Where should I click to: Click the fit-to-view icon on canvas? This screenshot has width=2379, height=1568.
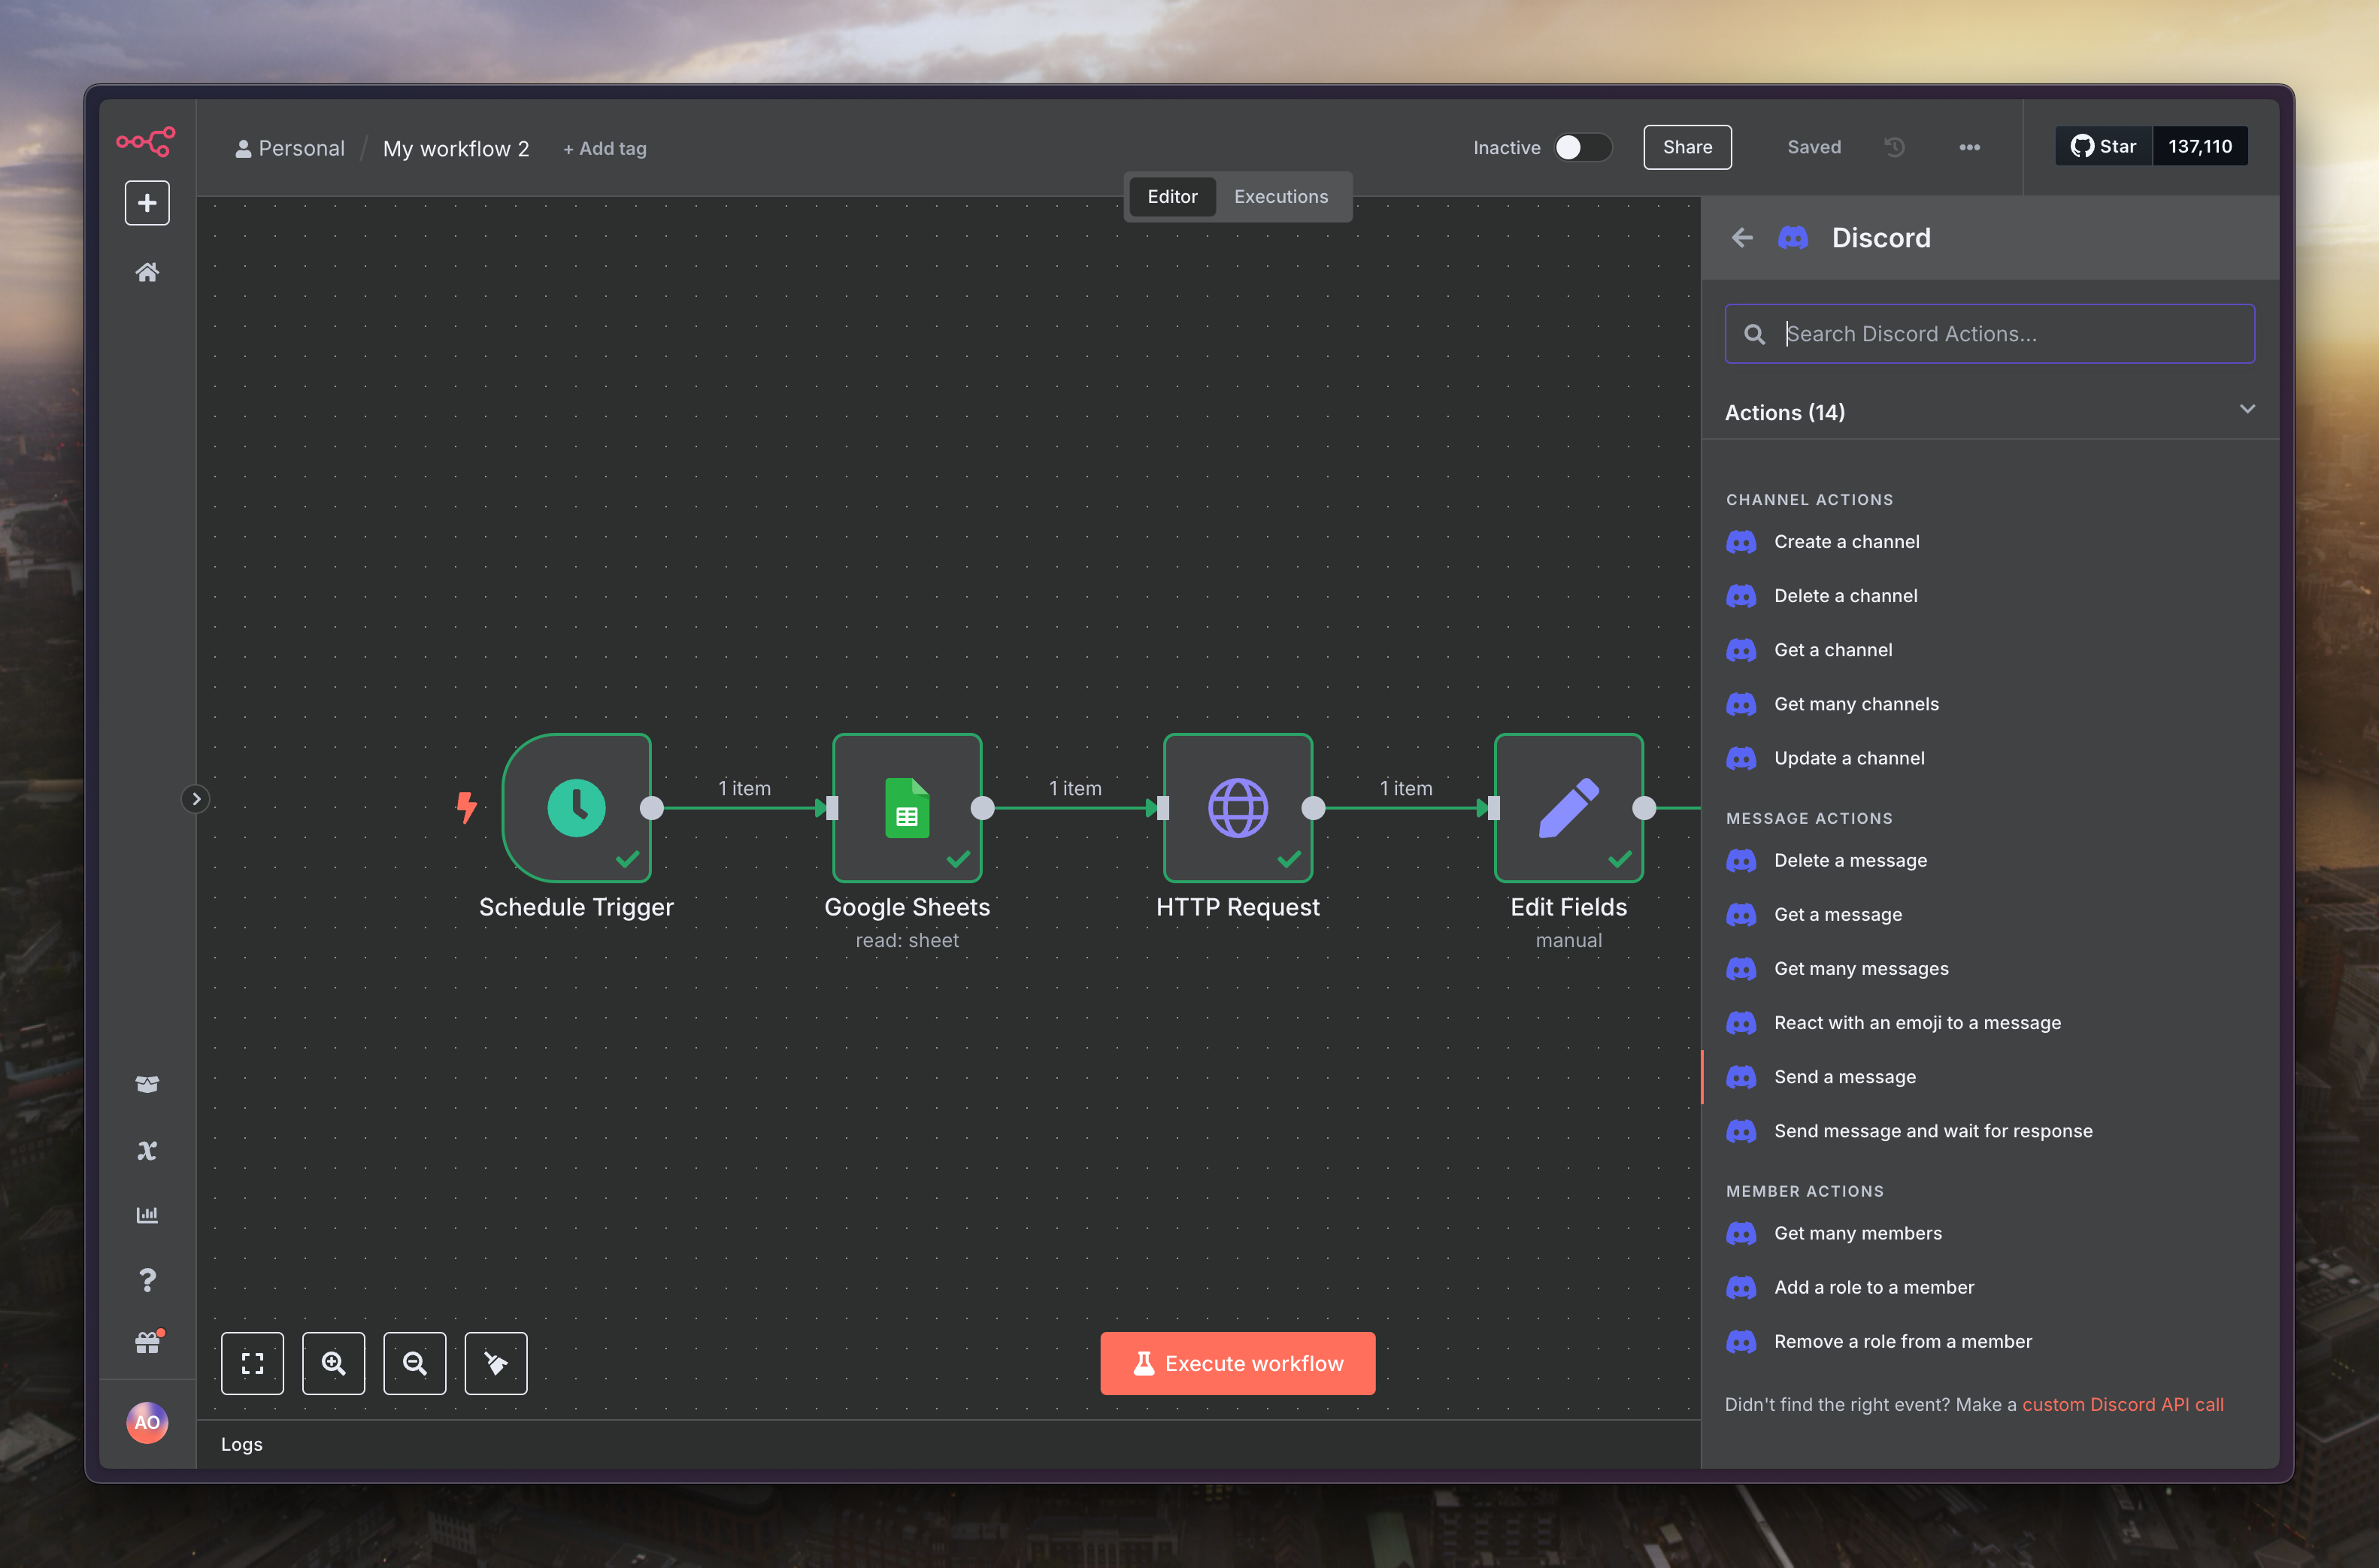[252, 1363]
